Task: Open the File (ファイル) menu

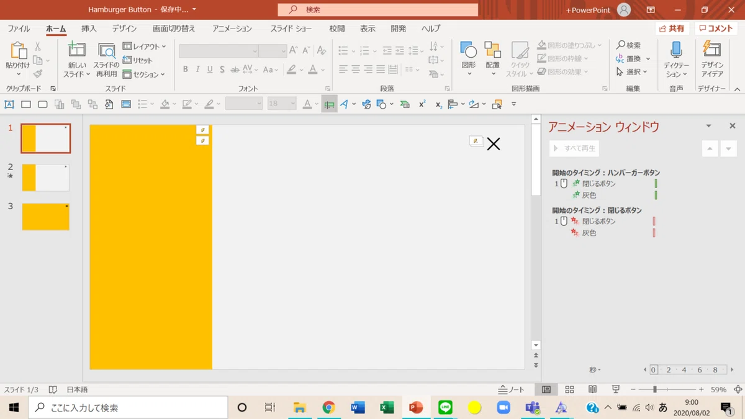Action: click(19, 29)
